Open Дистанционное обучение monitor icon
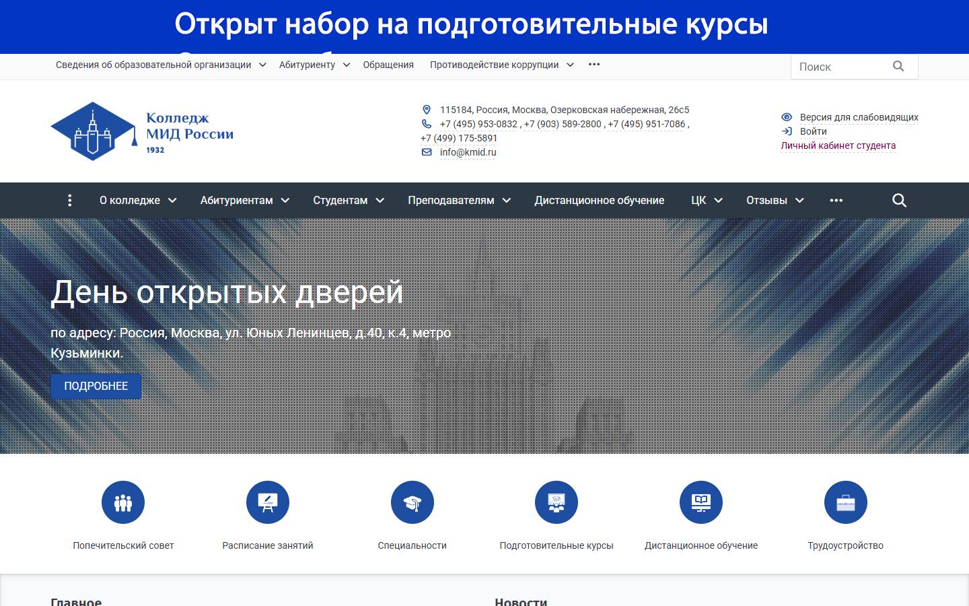Viewport: 969px width, 606px height. coord(701,502)
